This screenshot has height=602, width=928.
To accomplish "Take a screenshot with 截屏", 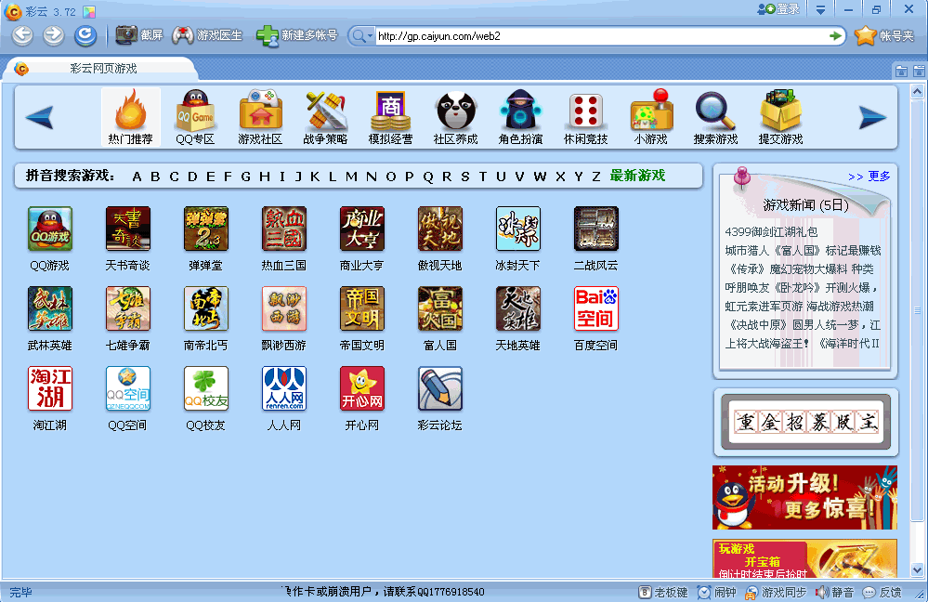I will click(139, 35).
